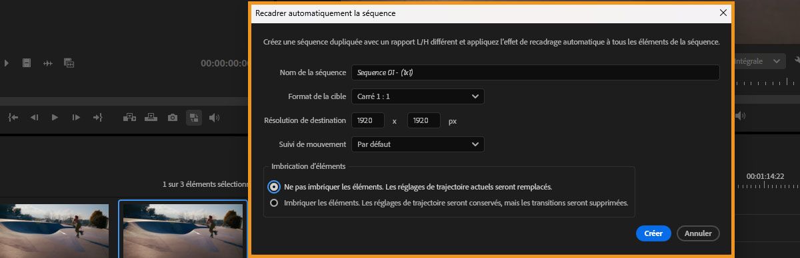Step back one frame
800x258 pixels.
pos(34,117)
